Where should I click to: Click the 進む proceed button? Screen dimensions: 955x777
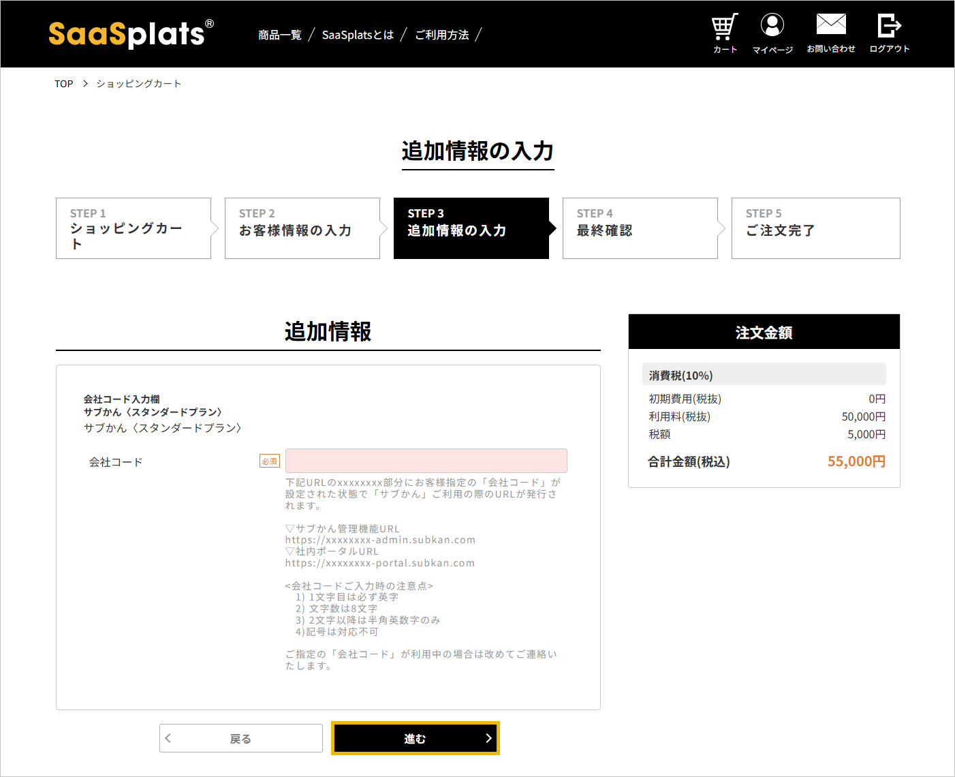coord(416,738)
